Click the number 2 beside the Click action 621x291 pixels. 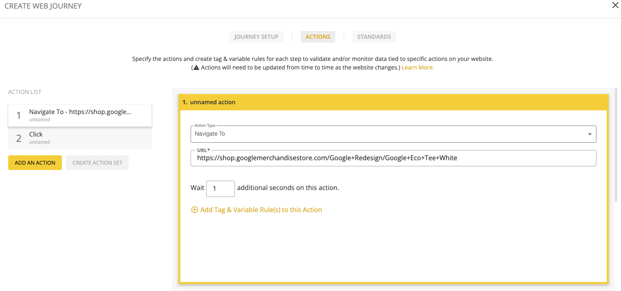pyautogui.click(x=19, y=138)
